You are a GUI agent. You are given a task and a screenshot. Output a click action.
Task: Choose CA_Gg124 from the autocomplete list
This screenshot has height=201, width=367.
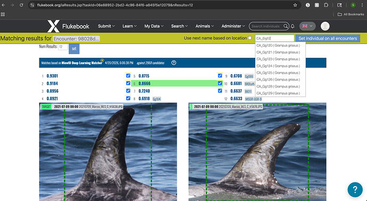[280, 66]
